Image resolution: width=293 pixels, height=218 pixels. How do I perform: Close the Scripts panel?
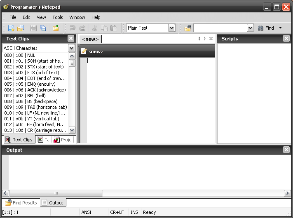286,38
